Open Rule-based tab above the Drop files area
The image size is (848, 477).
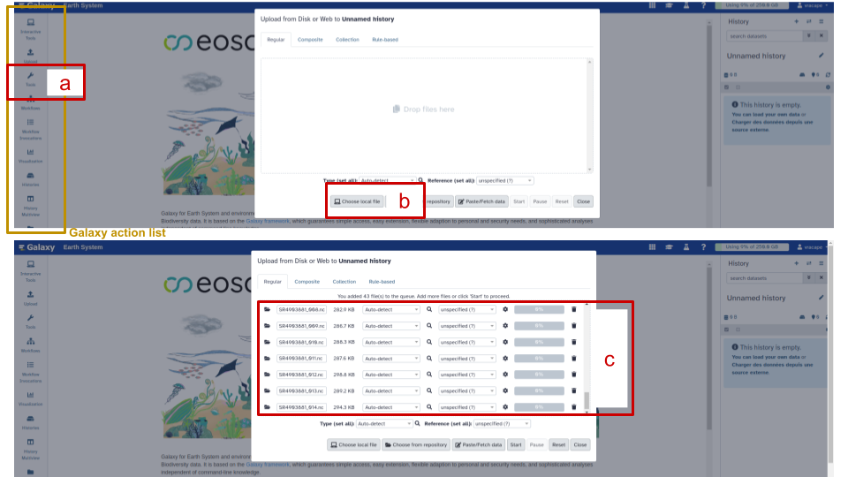pyautogui.click(x=384, y=40)
